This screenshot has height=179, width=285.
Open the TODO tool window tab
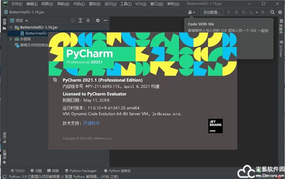pyautogui.click(x=18, y=171)
